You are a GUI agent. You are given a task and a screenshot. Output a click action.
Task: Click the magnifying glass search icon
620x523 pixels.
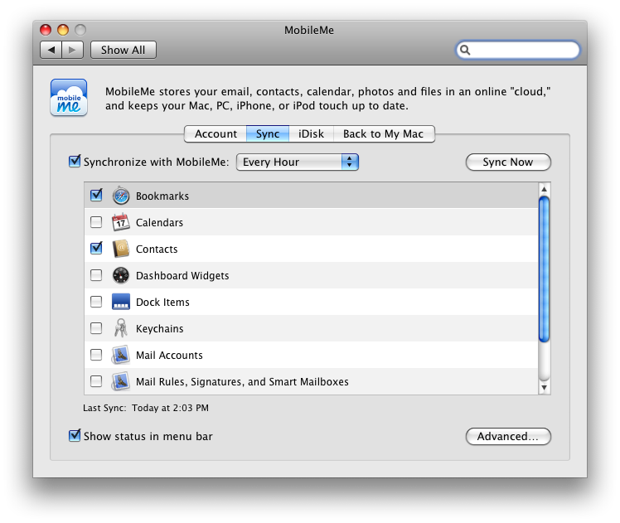pyautogui.click(x=465, y=50)
